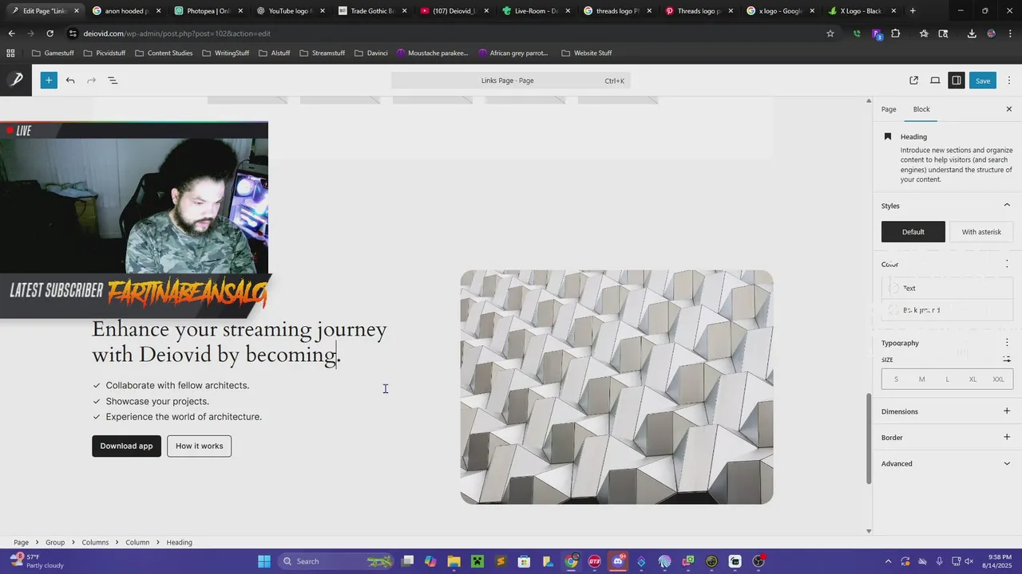The image size is (1022, 574).
Task: Switch to the Block settings tab
Action: pos(921,109)
